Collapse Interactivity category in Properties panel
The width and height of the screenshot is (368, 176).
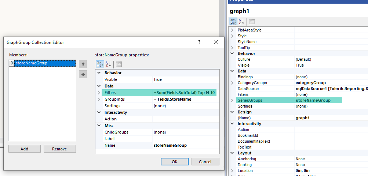click(232, 124)
